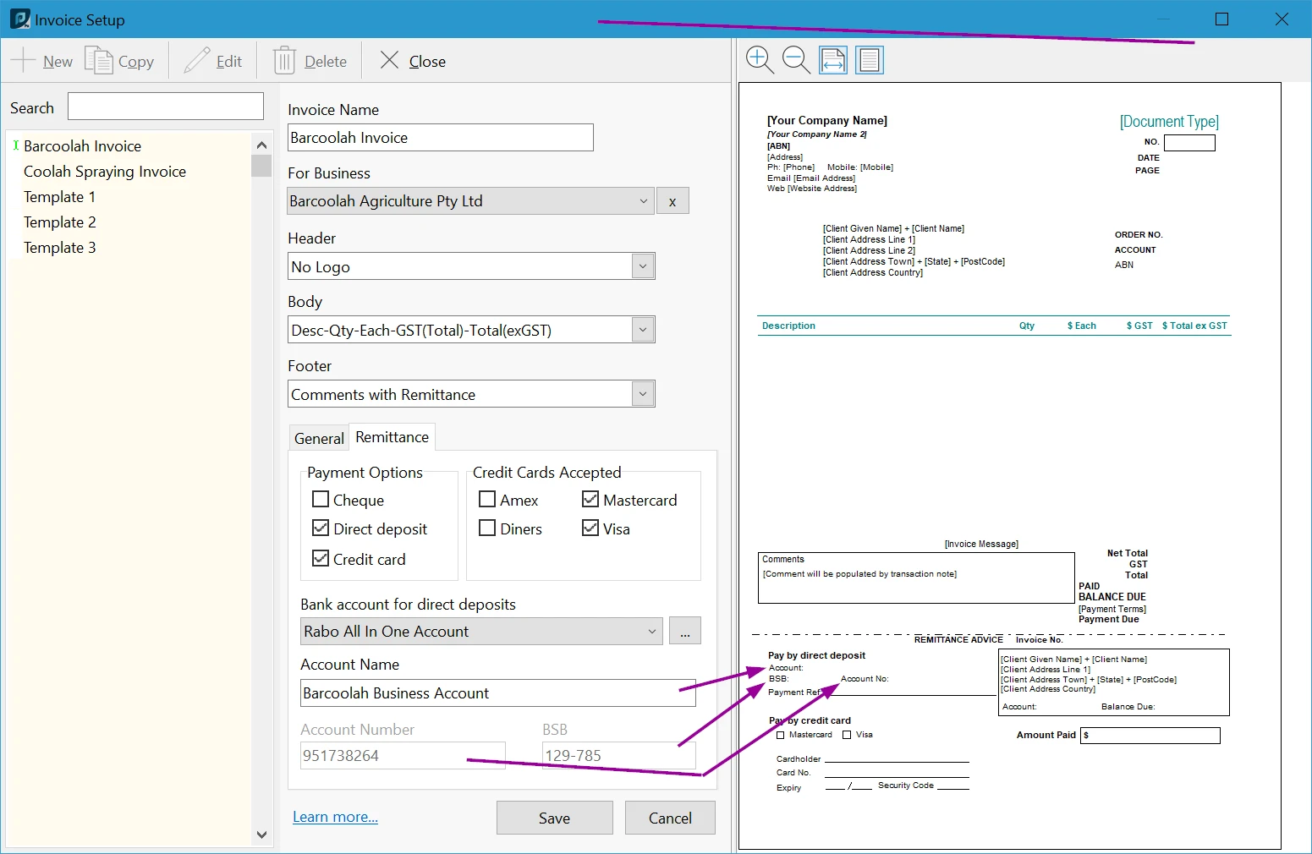Fit preview to page width
Screen dimensions: 1312x854
(833, 60)
